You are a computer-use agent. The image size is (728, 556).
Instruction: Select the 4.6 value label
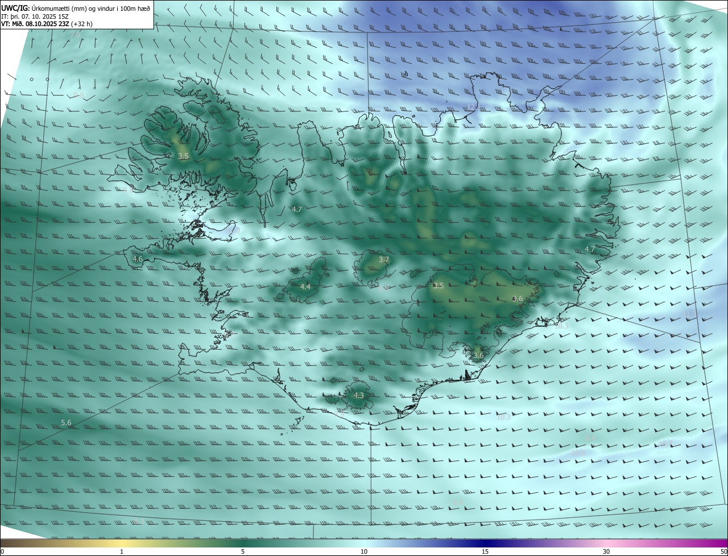137,259
